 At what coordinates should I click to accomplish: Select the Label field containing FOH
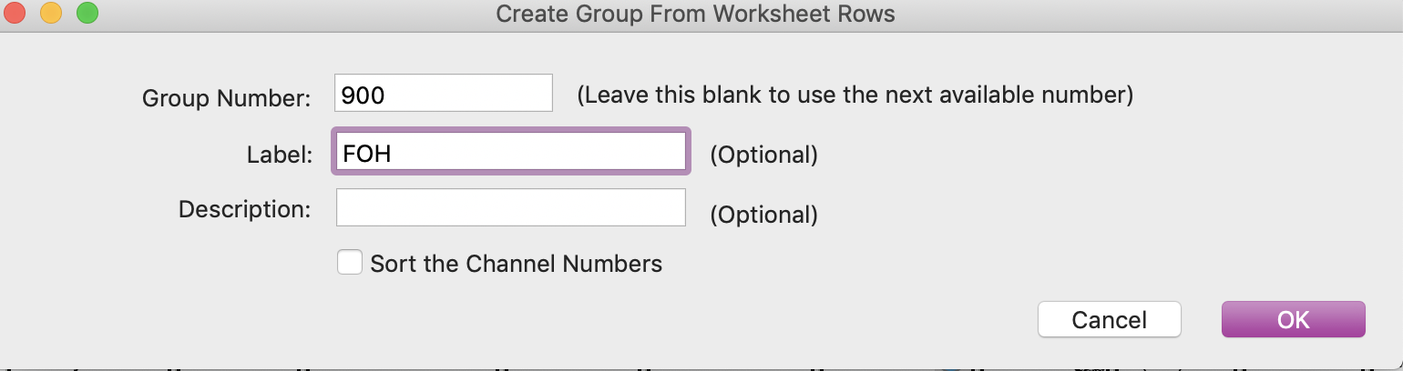coord(510,153)
